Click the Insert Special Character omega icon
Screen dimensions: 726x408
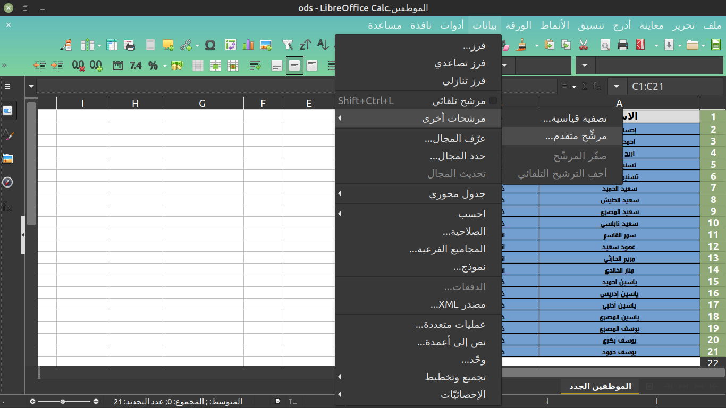(x=210, y=45)
